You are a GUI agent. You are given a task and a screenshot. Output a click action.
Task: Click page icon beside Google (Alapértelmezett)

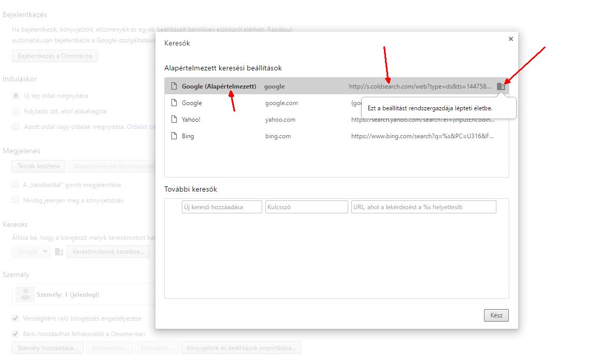pos(174,86)
